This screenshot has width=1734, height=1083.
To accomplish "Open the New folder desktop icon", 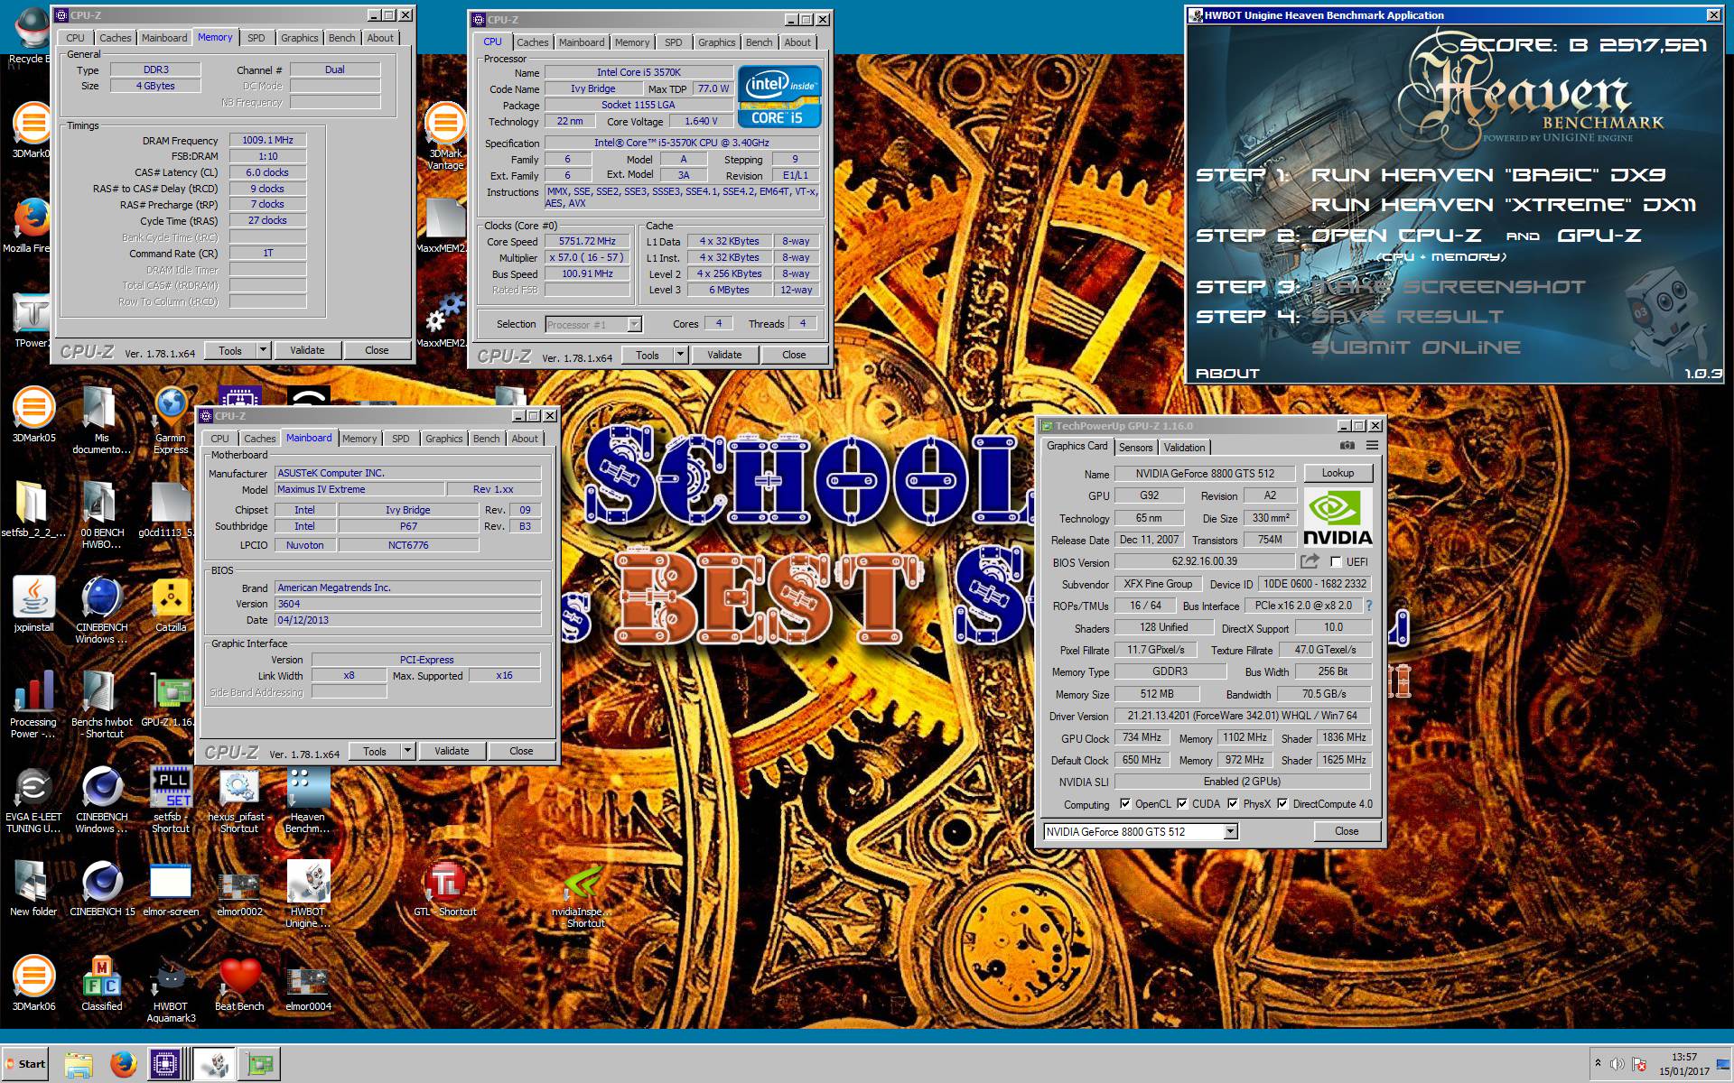I will [x=33, y=889].
